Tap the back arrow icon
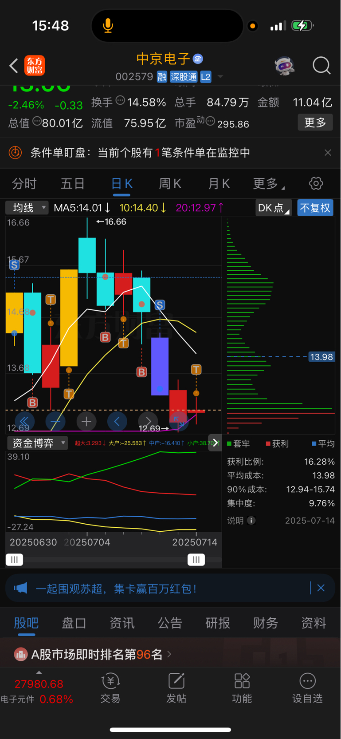The height and width of the screenshot is (739, 341). click(x=14, y=66)
